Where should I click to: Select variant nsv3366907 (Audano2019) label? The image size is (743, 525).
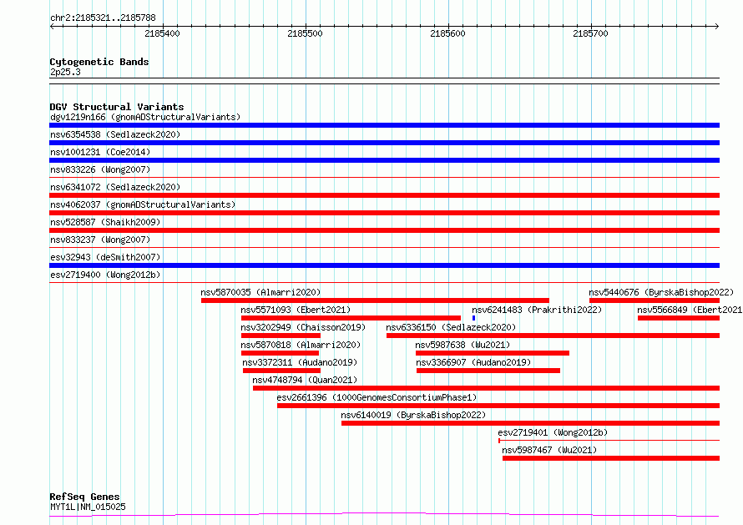click(473, 362)
